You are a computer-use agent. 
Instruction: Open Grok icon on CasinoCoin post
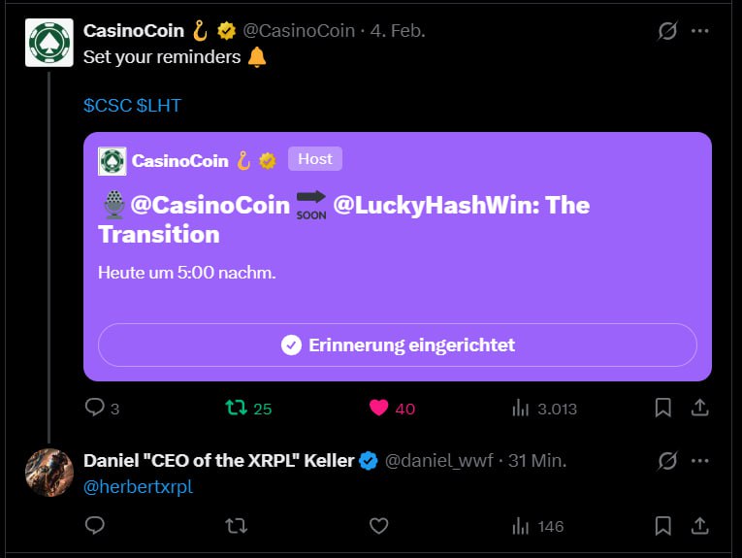pos(667,31)
